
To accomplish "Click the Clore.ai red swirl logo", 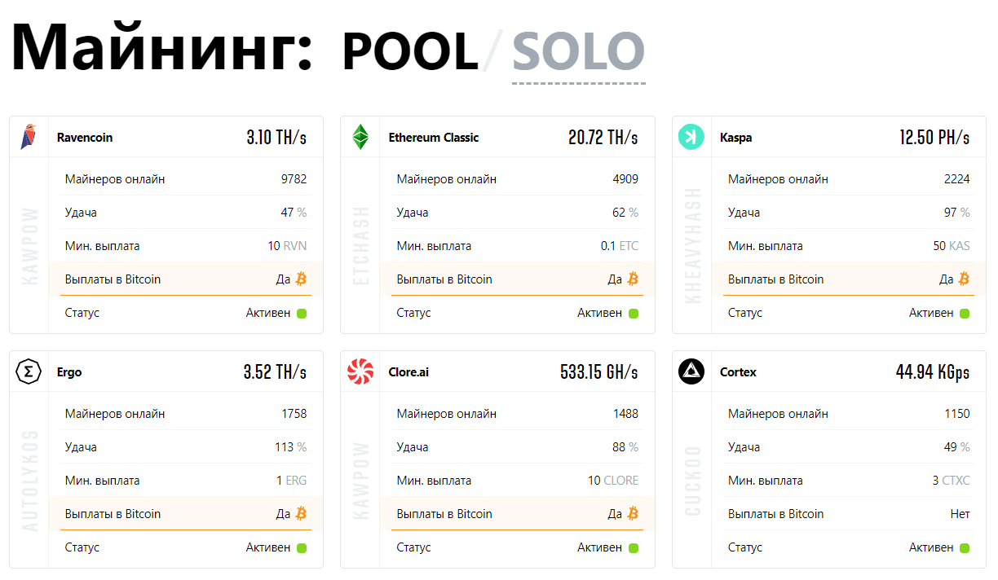I will [360, 371].
